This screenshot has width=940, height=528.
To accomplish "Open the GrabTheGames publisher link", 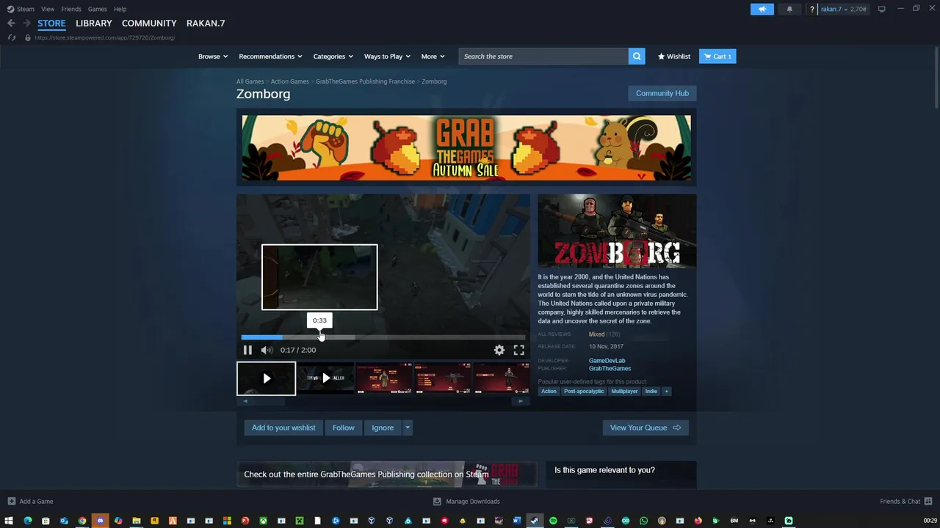I will tap(610, 369).
